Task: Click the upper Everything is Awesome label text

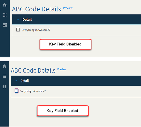Action: 36,30
